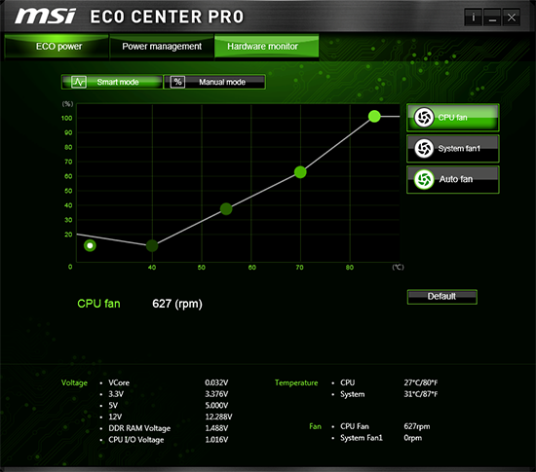Click the Manual mode percent icon

(177, 82)
